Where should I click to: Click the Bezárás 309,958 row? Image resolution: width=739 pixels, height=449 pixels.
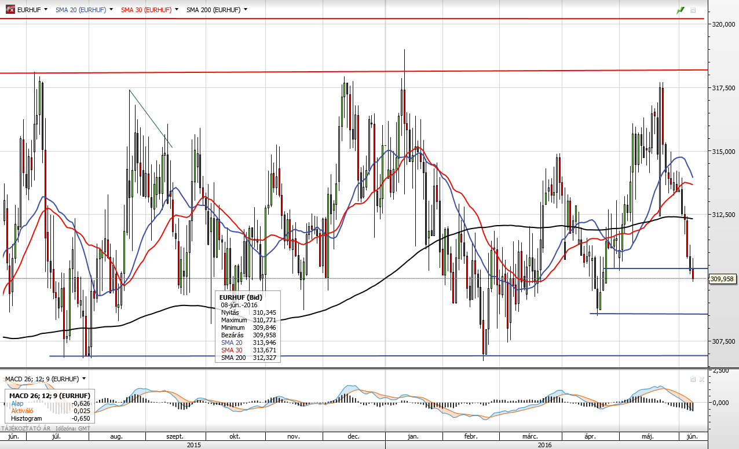pyautogui.click(x=248, y=335)
